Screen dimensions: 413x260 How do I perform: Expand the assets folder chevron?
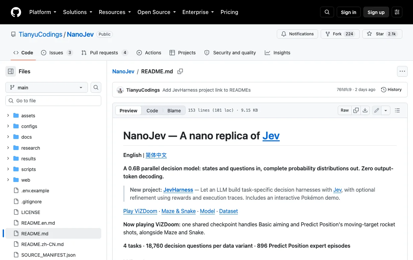(8, 115)
